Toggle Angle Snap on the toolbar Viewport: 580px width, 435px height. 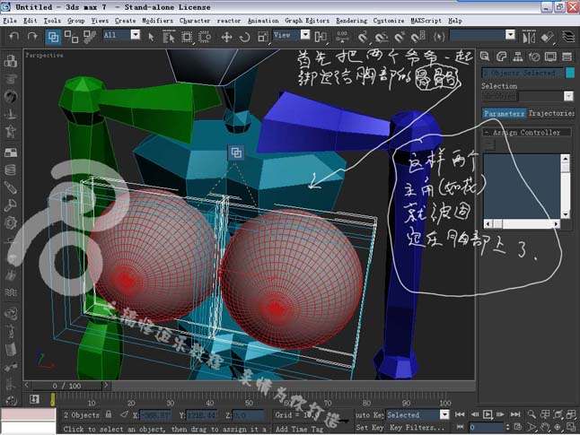382,37
